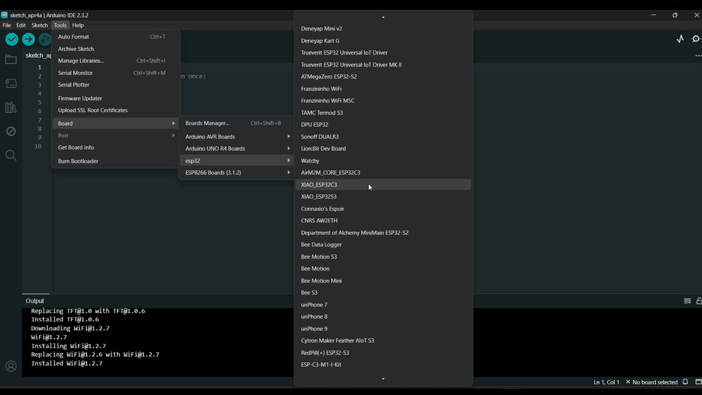
Task: Click the Arduino IDE app icon in the title bar
Action: 4,15
